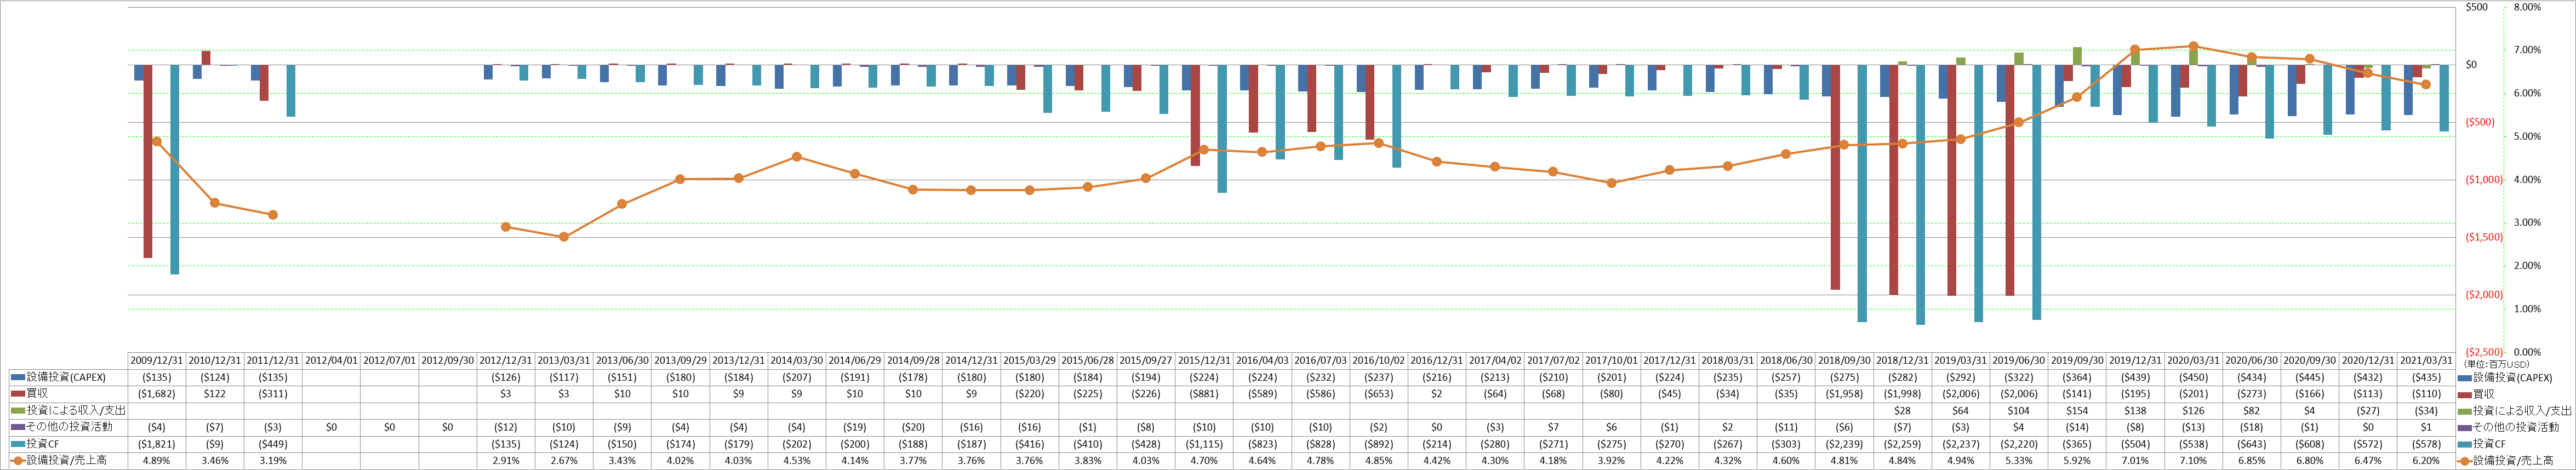The image size is (2576, 470).
Task: Click the 8.00% label on the percentage axis
Action: point(2527,7)
